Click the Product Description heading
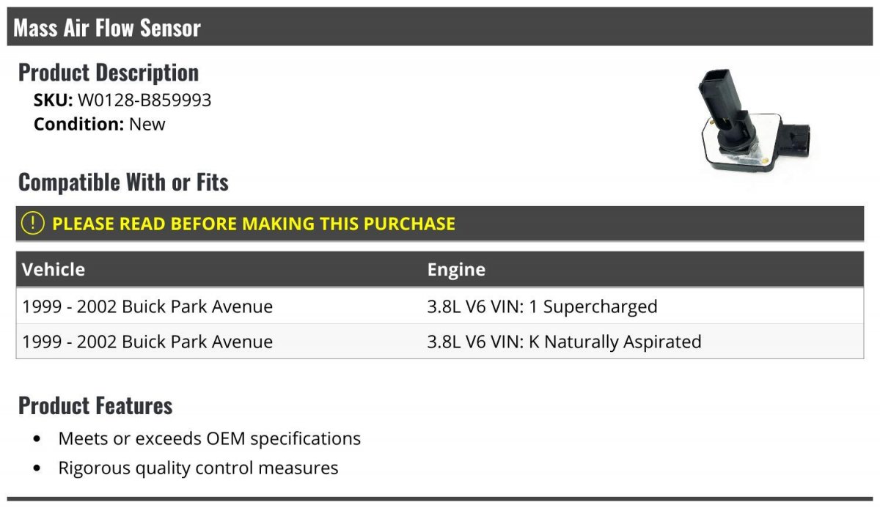Image resolution: width=880 pixels, height=508 pixels. click(x=109, y=73)
